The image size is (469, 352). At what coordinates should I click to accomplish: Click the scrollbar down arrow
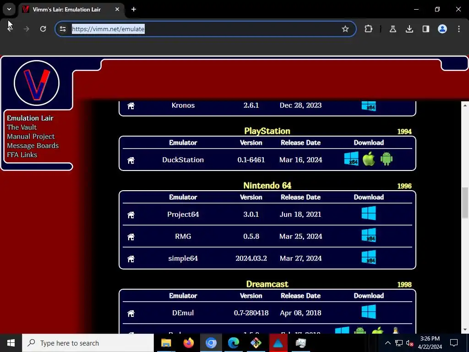[x=465, y=330]
